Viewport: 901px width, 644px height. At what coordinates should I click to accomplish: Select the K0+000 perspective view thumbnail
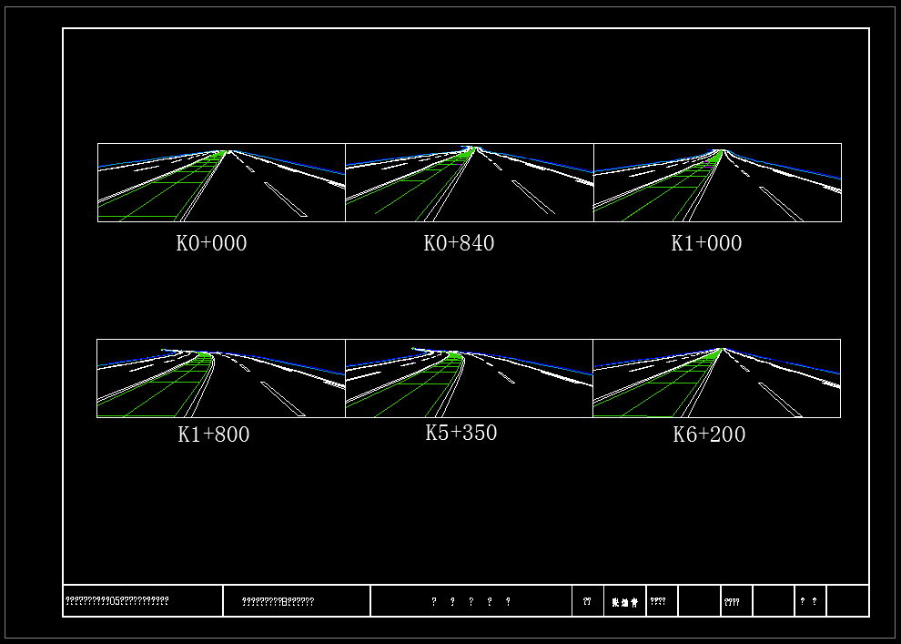(x=221, y=182)
